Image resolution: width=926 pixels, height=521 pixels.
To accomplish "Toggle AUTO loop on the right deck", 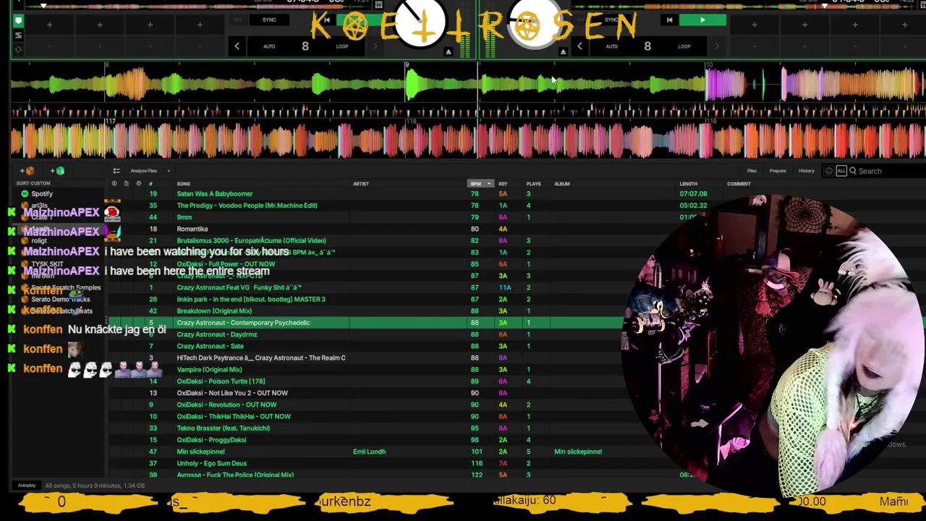I will click(x=611, y=46).
